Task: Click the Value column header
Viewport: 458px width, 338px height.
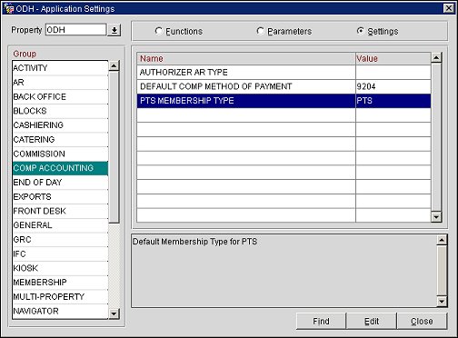Action: 393,58
